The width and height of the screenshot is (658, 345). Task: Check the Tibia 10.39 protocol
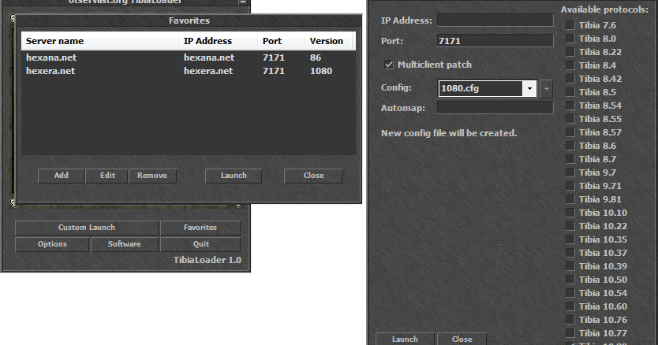(x=570, y=266)
